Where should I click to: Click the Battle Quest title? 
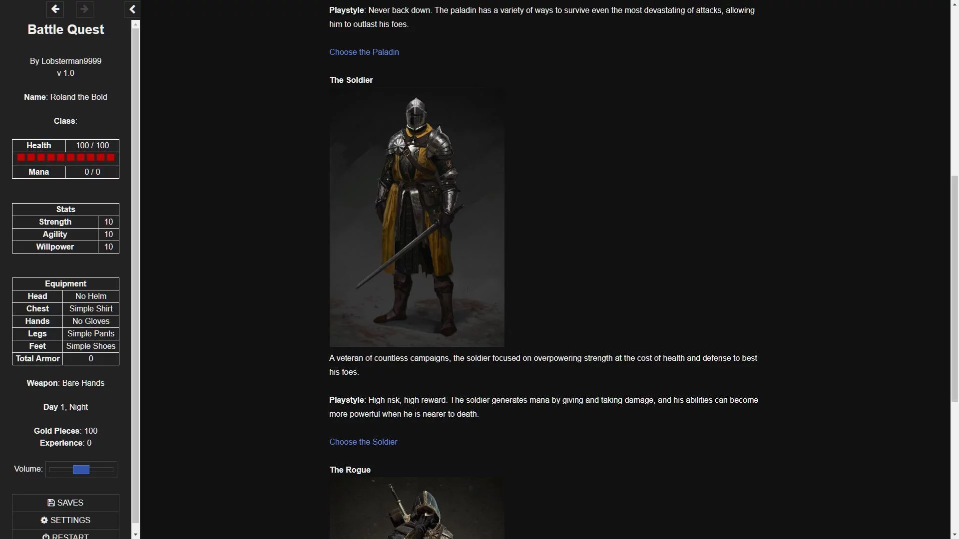(x=65, y=29)
